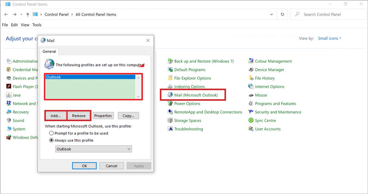This screenshot has width=368, height=194.
Task: Click the Programs and Features icon
Action: click(x=251, y=104)
